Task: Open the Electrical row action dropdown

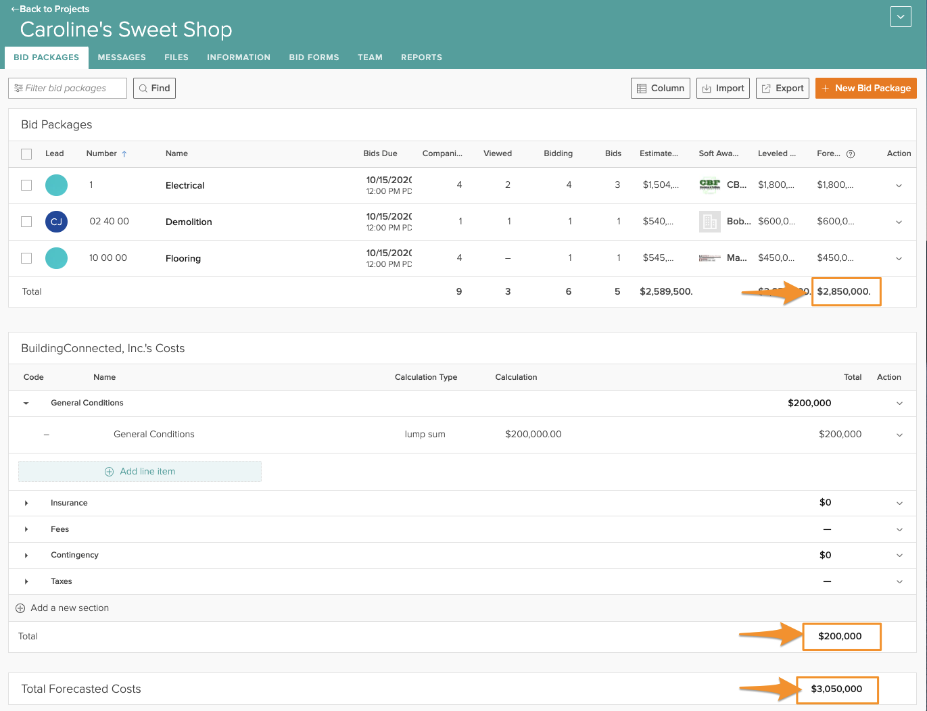Action: pos(899,186)
